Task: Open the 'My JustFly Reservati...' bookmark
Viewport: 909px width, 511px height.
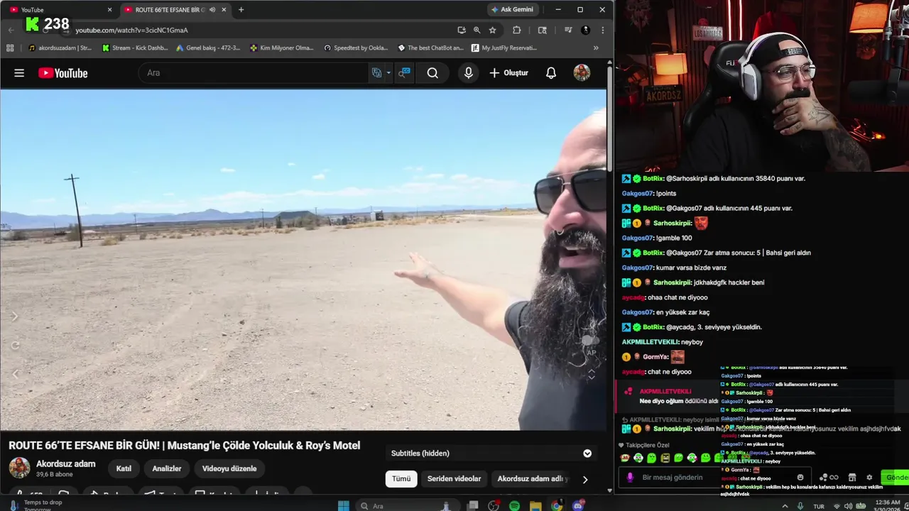Action: click(x=504, y=48)
